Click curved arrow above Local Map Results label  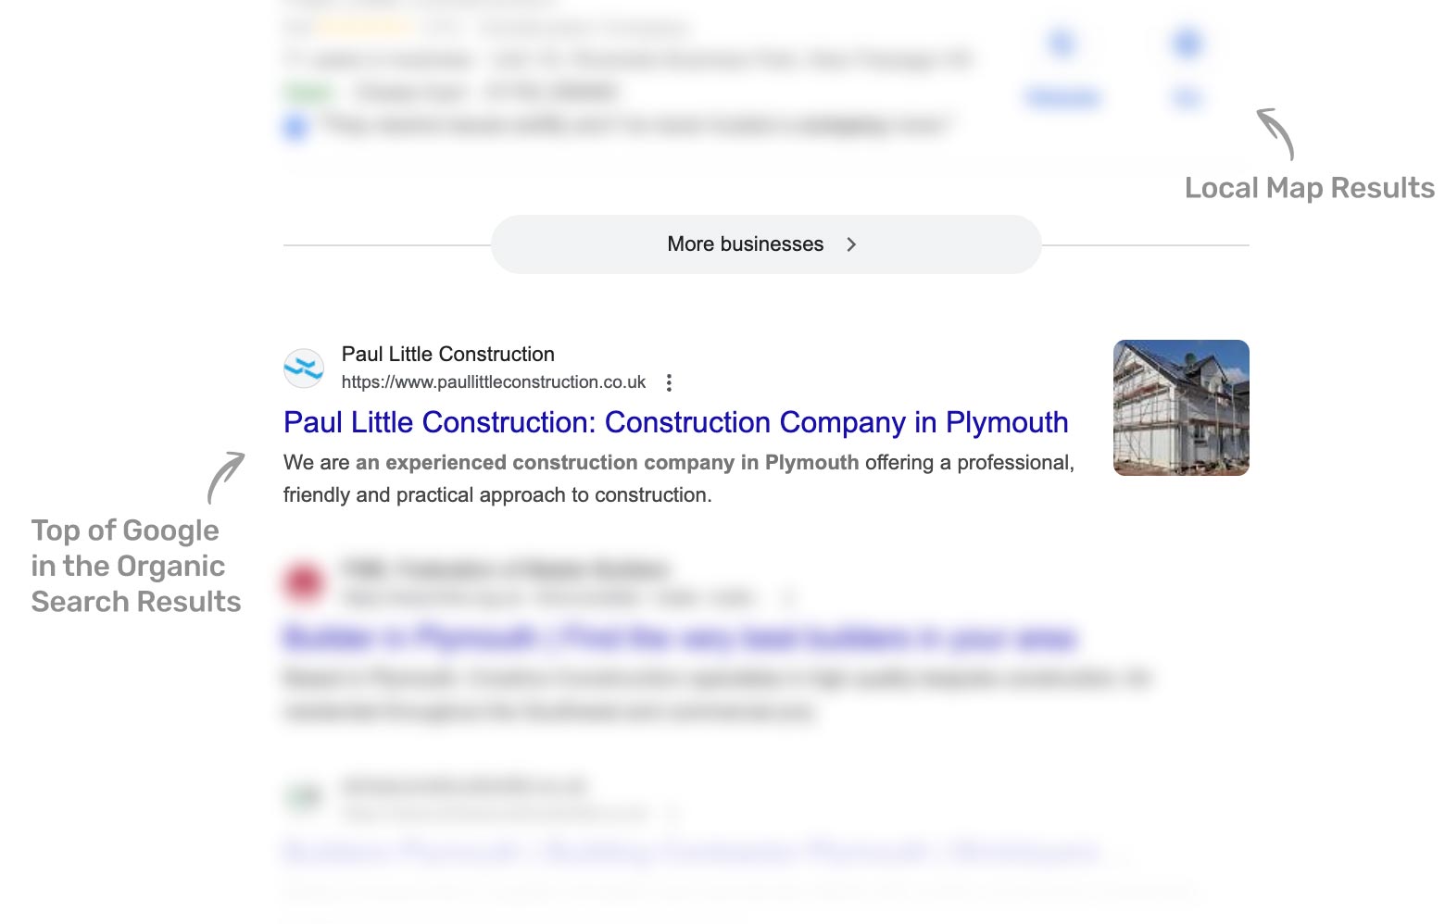point(1277,132)
